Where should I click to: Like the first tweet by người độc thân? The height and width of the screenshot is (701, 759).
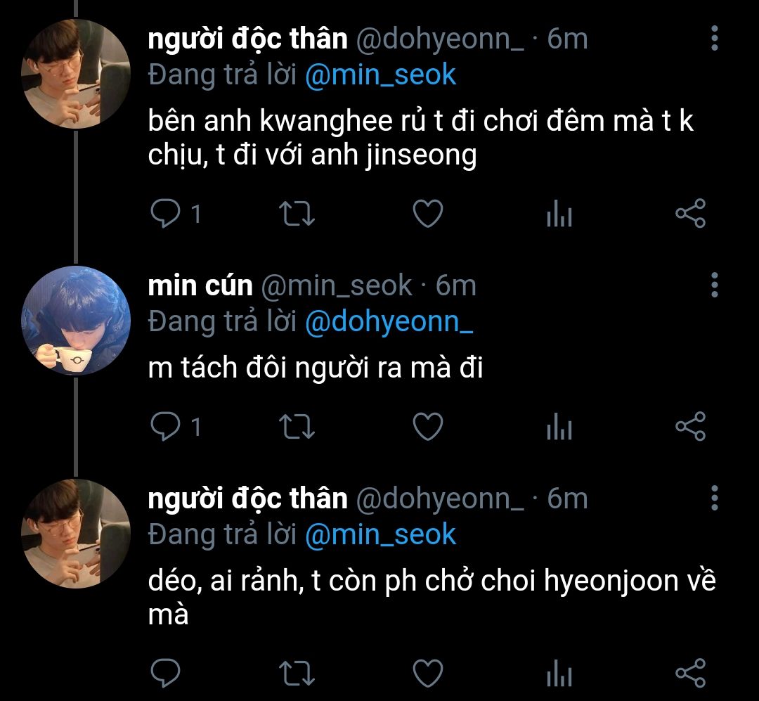[x=427, y=214]
